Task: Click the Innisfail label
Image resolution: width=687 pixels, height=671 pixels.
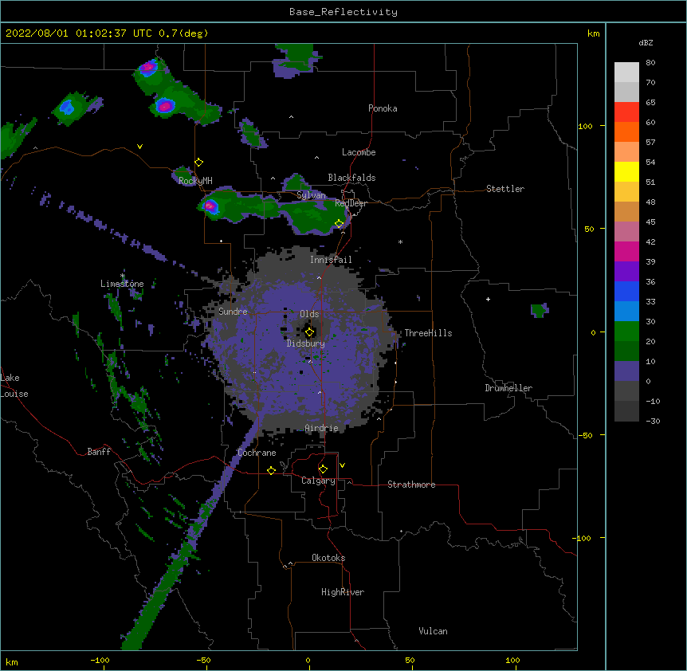Action: 331,260
